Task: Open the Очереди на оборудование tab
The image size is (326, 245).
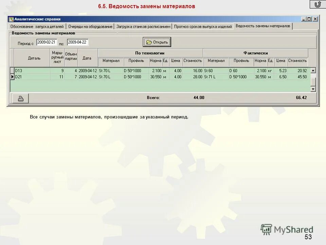Action: (91, 26)
